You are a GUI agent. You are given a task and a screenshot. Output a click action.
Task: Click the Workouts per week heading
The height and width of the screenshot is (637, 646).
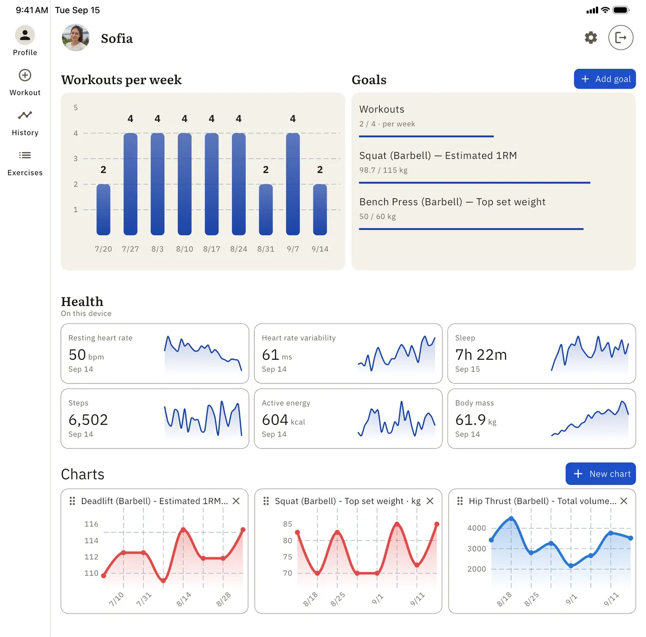(121, 80)
